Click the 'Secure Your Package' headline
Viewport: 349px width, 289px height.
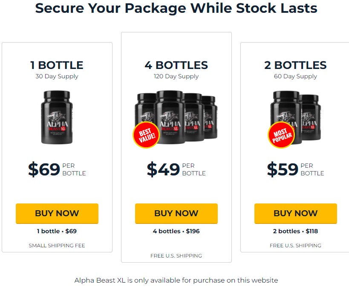176,8
